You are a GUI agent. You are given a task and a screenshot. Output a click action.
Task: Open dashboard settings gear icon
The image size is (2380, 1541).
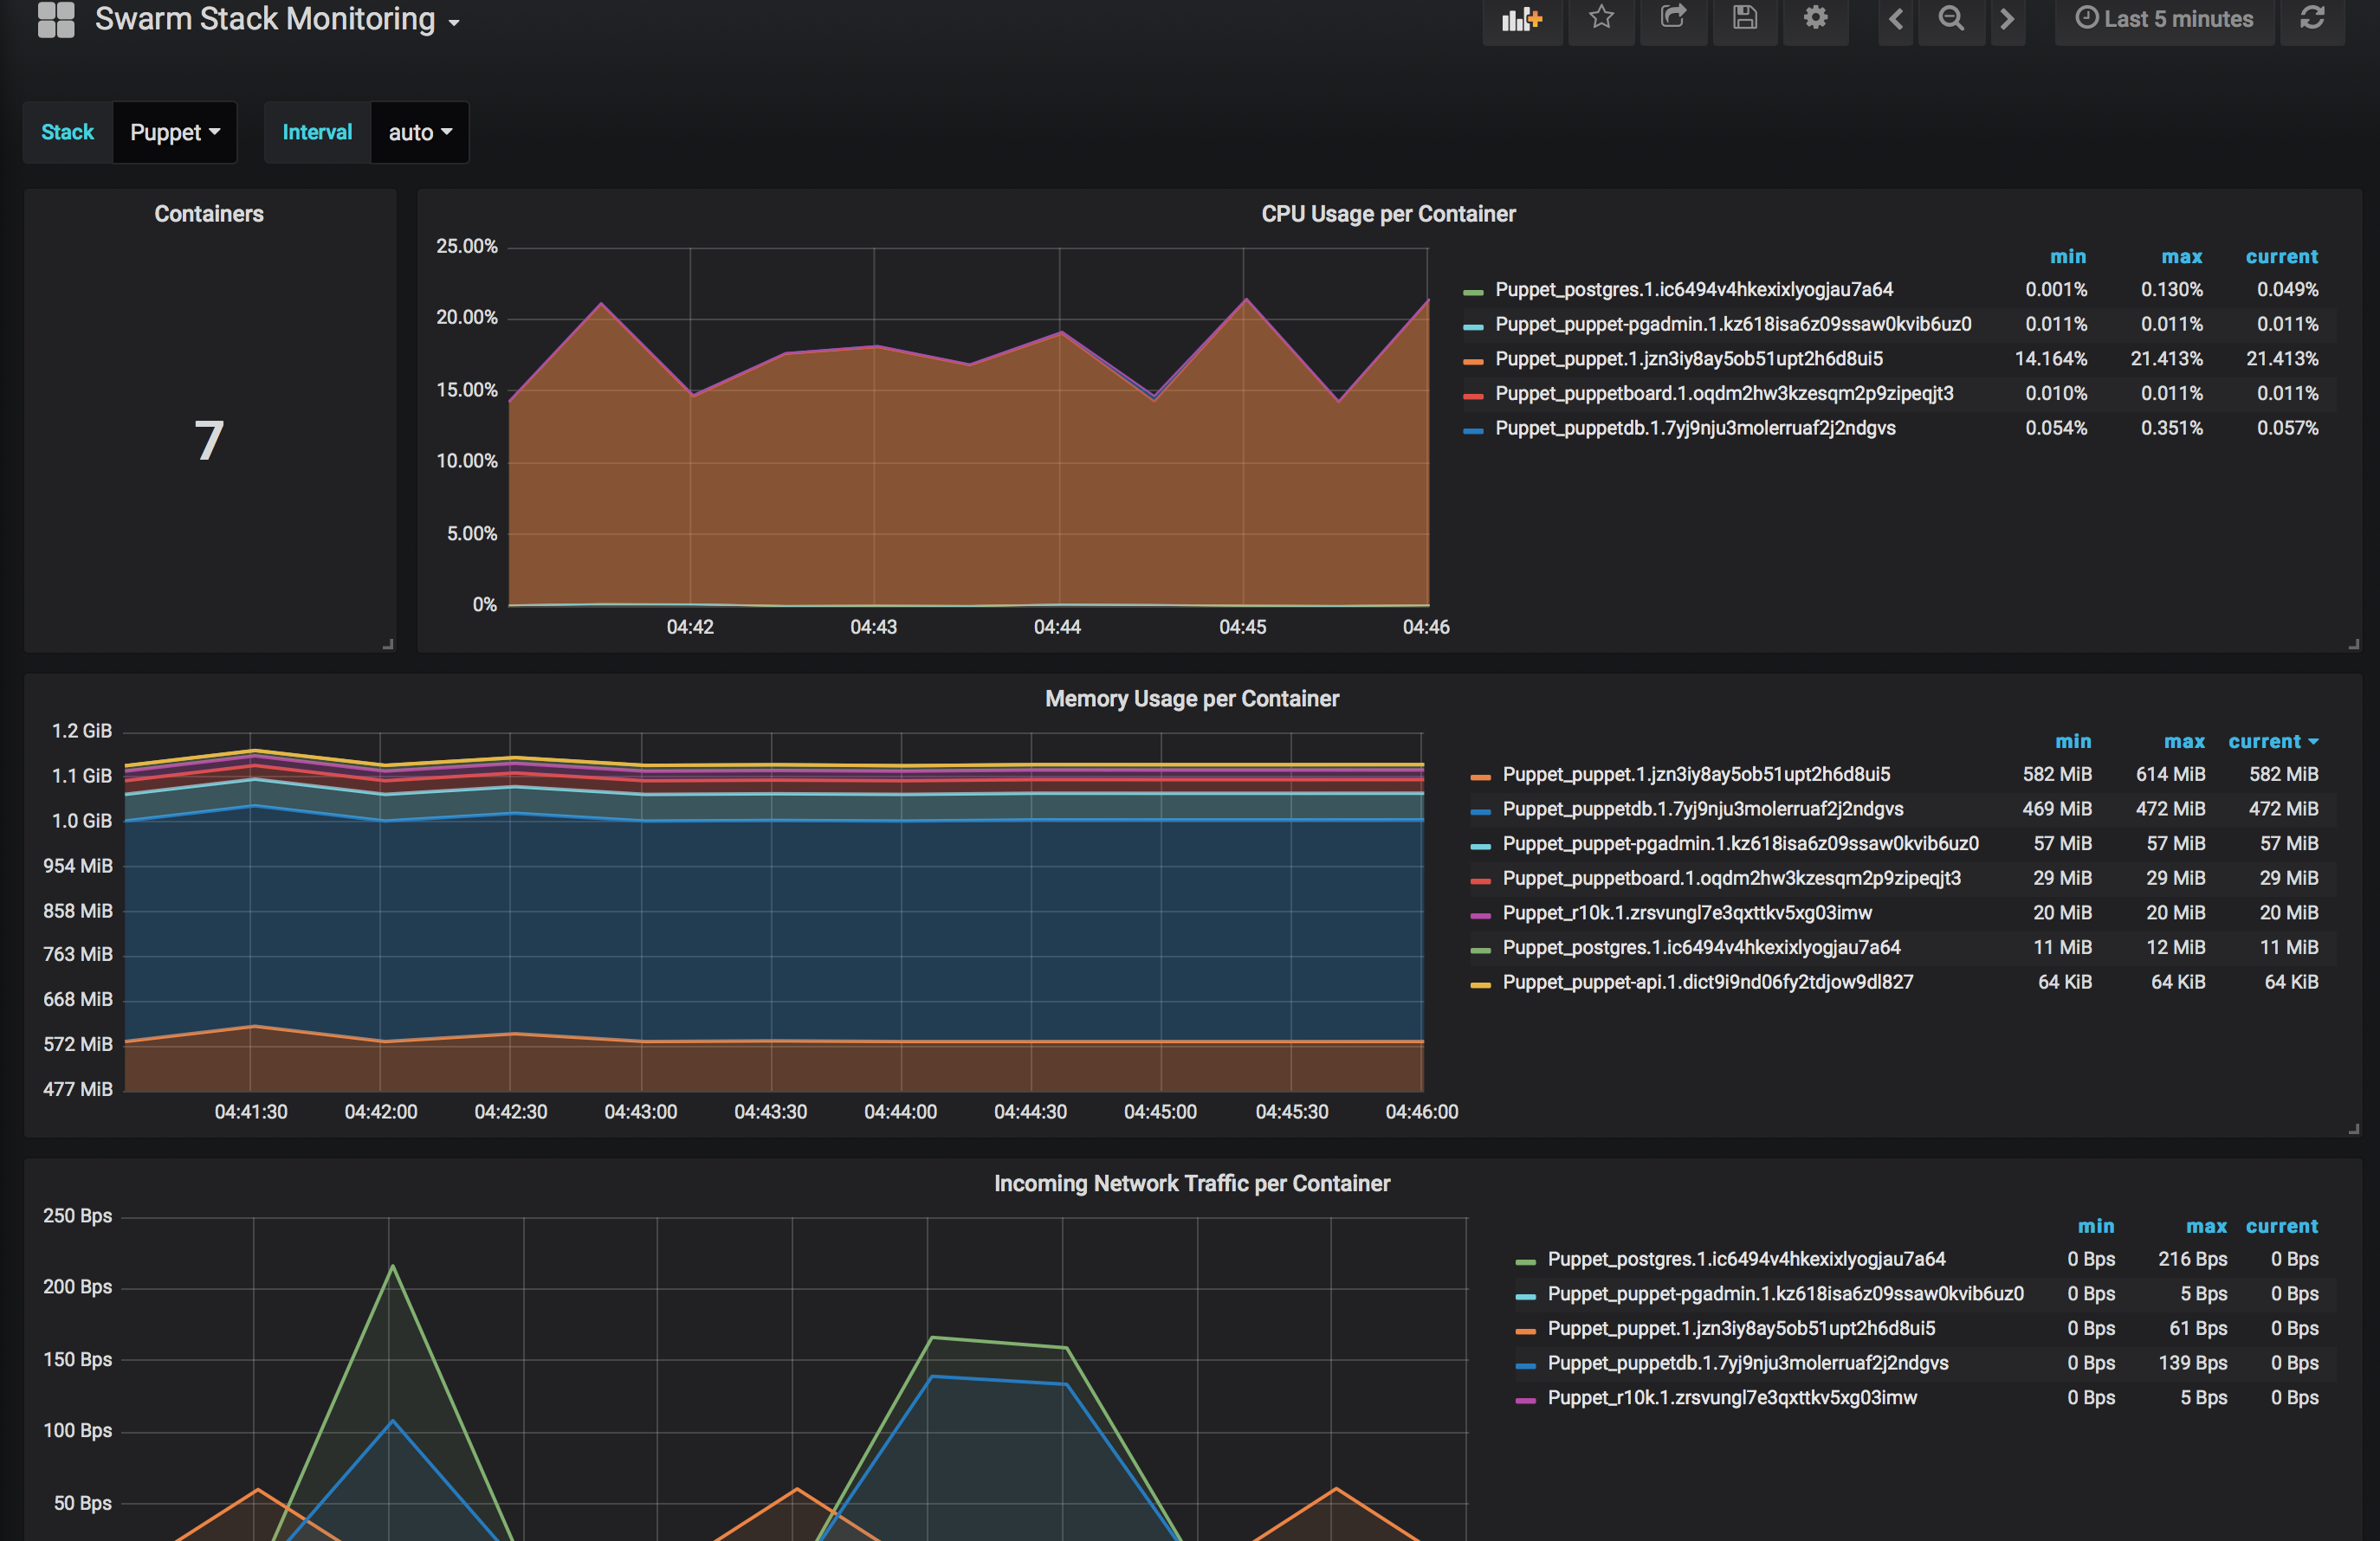[1815, 18]
